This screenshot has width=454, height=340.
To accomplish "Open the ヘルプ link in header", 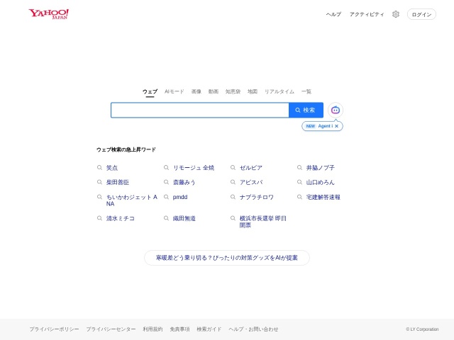I will click(x=333, y=14).
